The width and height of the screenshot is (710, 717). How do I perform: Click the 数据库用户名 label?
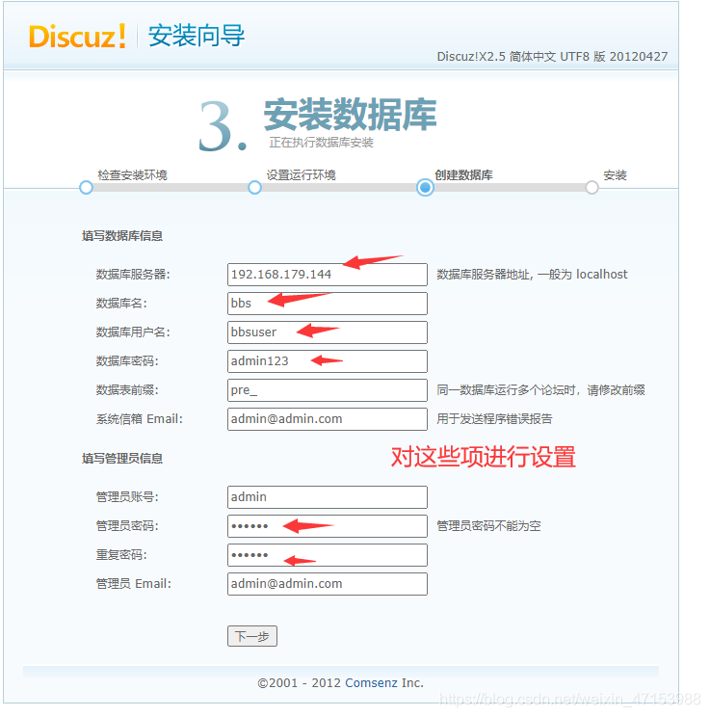[x=133, y=332]
